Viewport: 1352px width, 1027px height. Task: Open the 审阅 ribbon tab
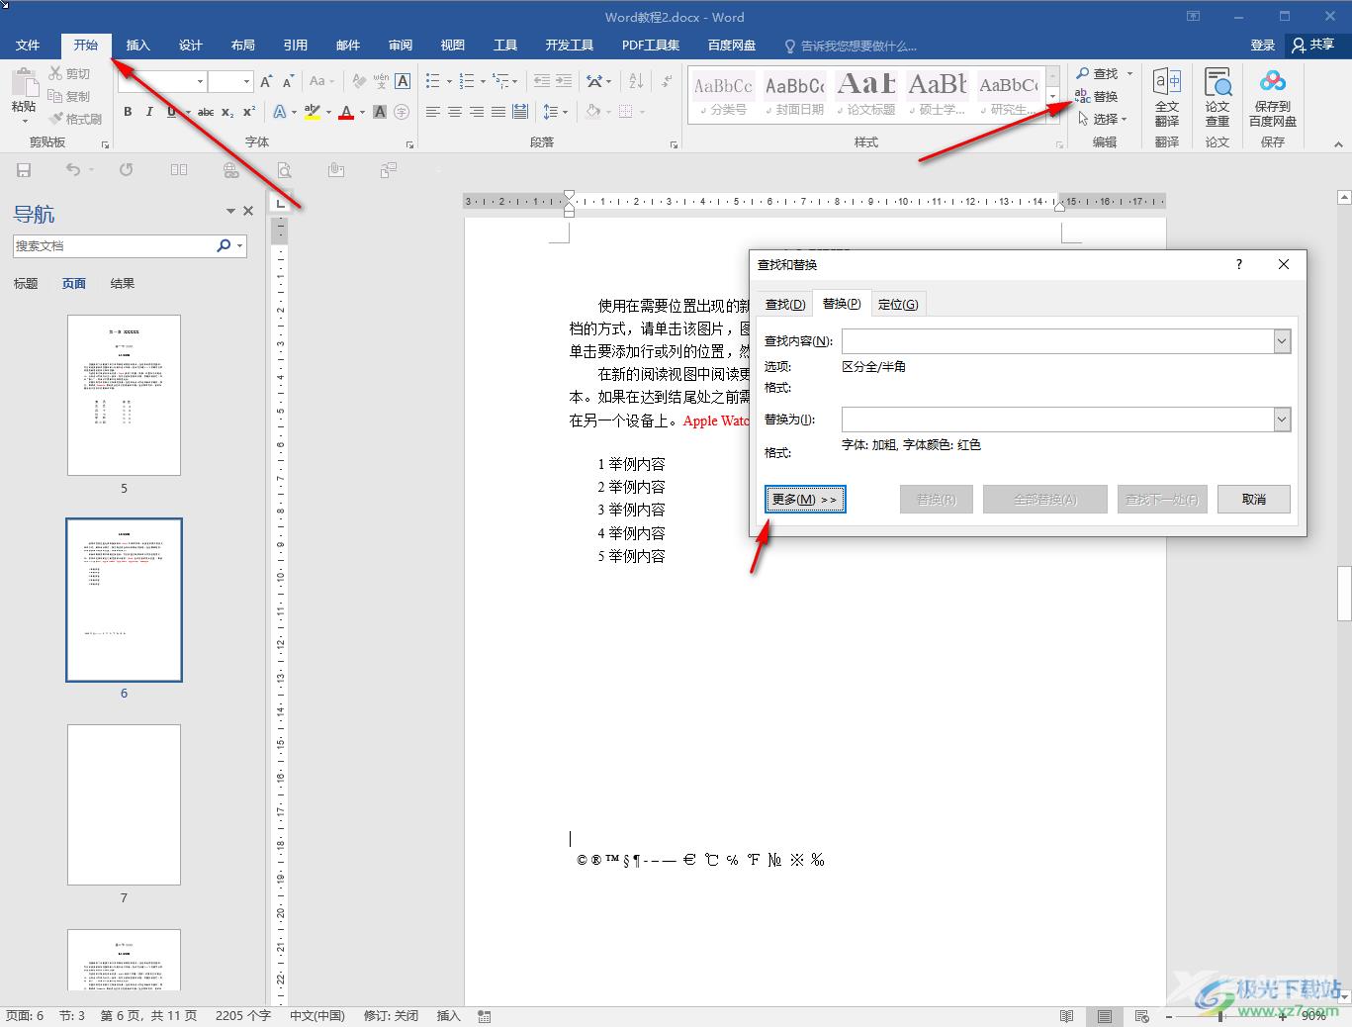401,46
